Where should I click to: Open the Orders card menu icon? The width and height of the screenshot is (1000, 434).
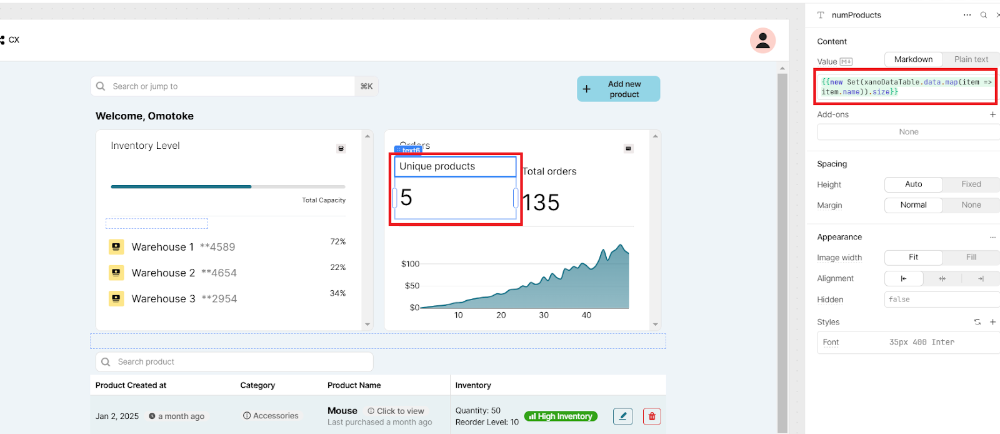[628, 148]
